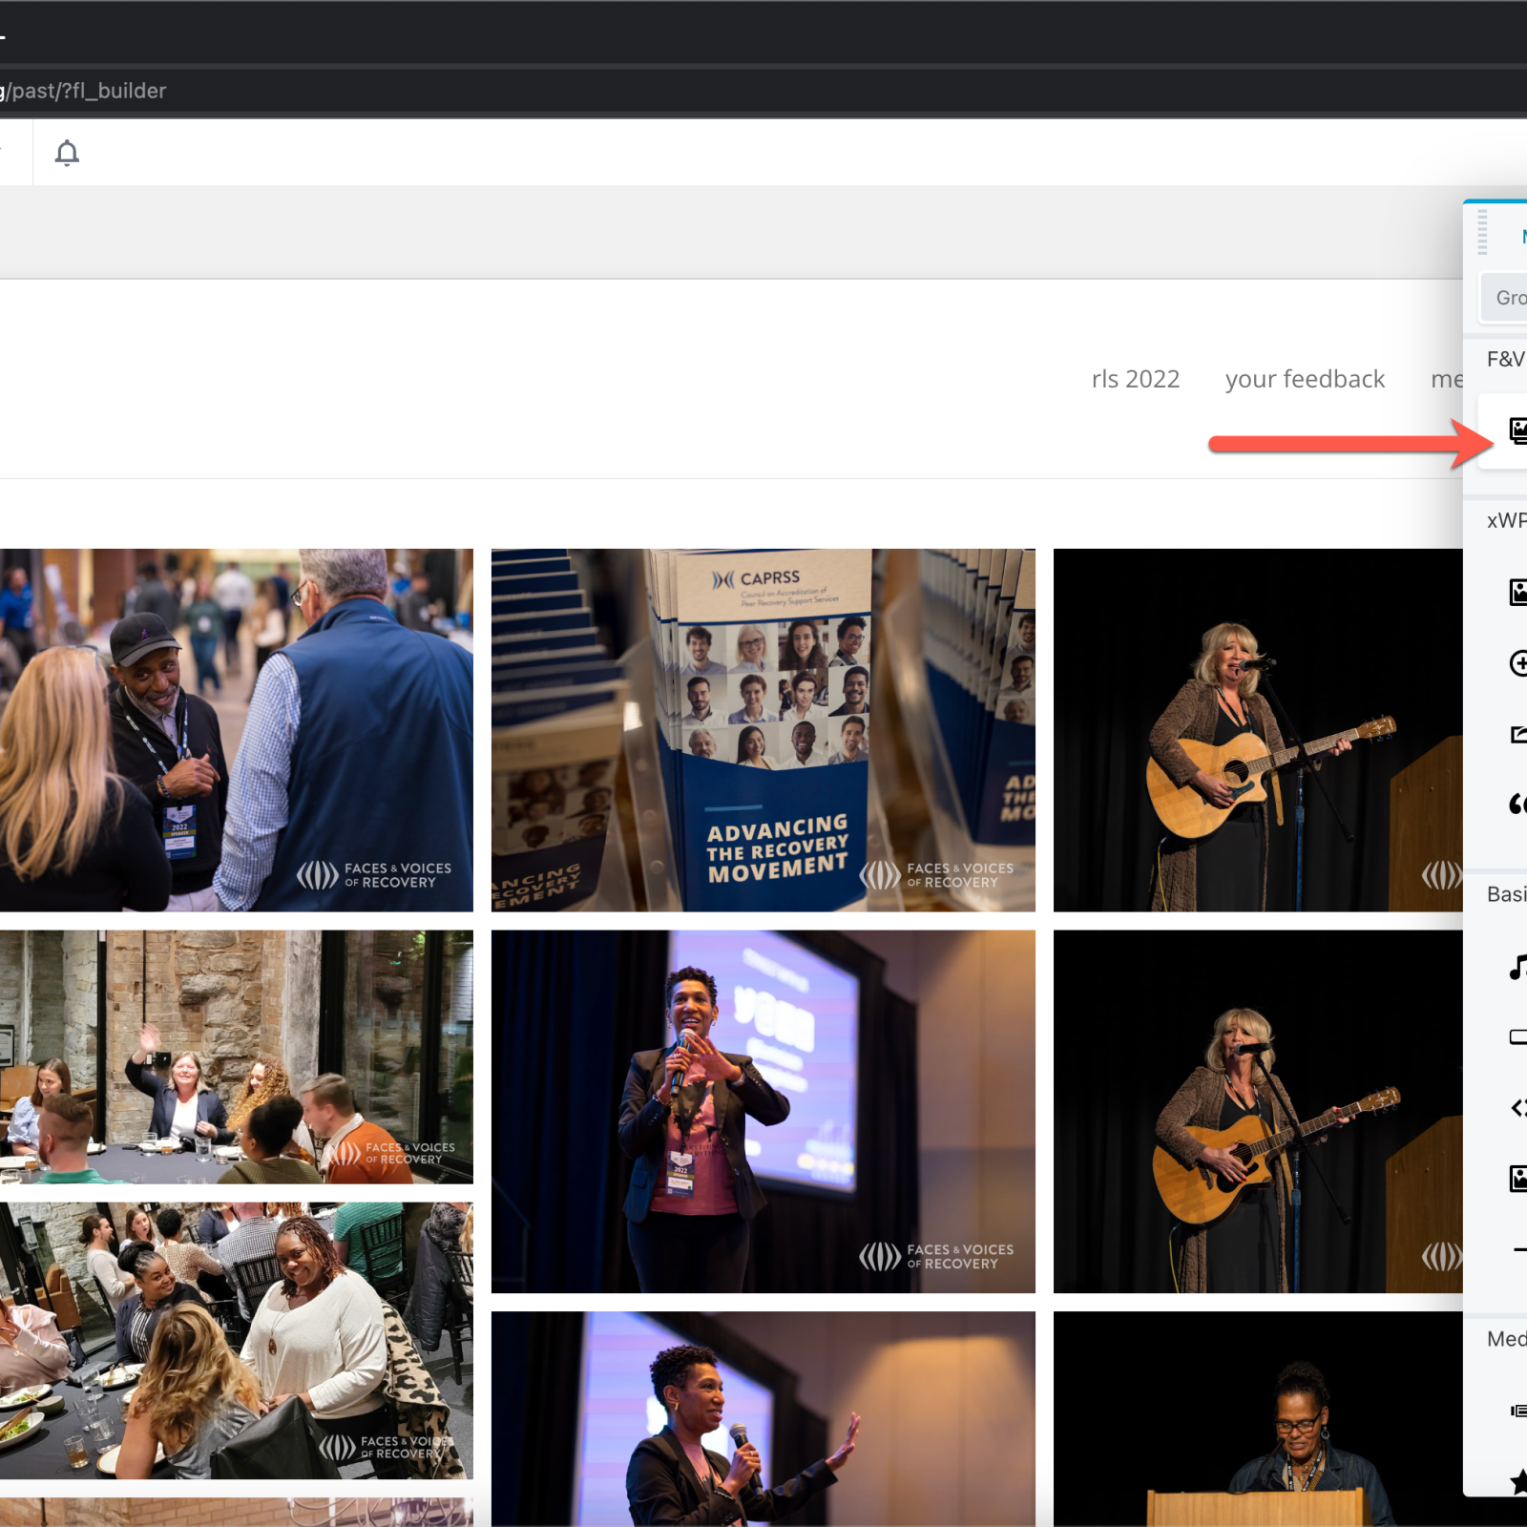The height and width of the screenshot is (1527, 1527).
Task: Select the xWP image module icon
Action: [1517, 592]
